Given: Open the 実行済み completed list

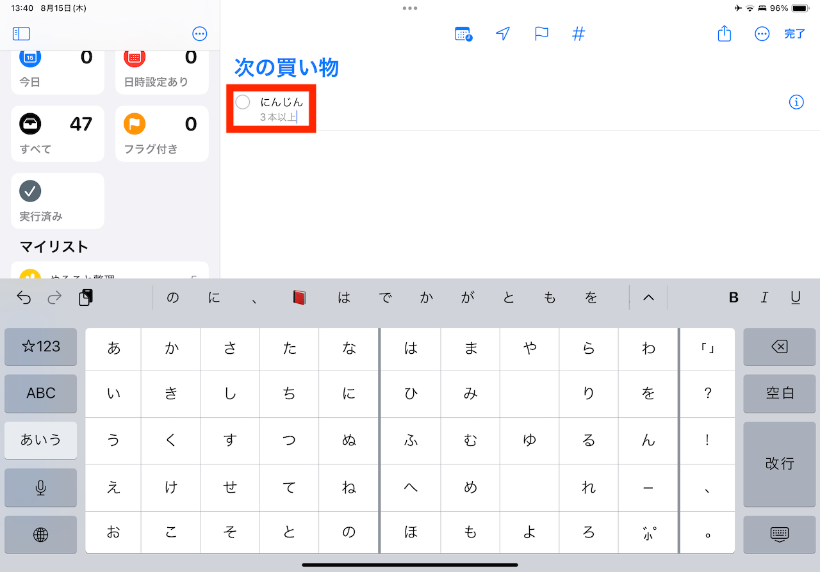Looking at the screenshot, I should (58, 201).
